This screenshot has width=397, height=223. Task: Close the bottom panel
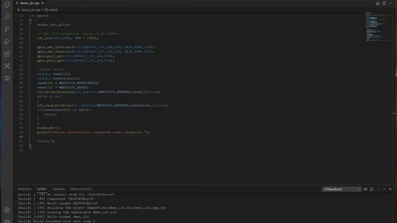390,189
